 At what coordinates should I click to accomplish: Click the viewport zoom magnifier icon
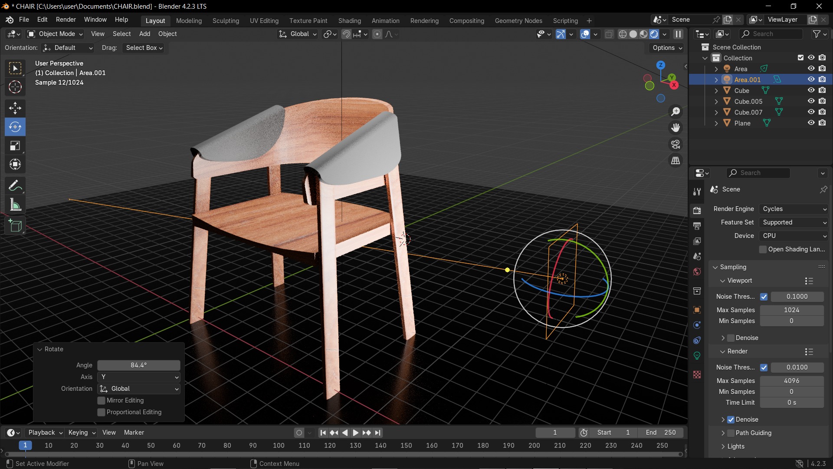click(x=676, y=112)
